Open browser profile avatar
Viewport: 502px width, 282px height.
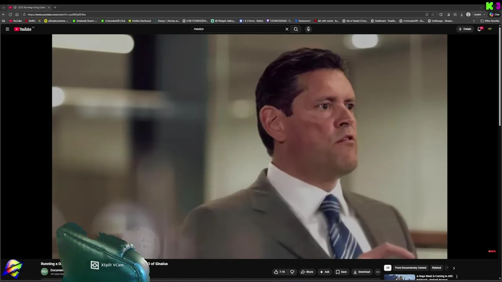pyautogui.click(x=468, y=14)
